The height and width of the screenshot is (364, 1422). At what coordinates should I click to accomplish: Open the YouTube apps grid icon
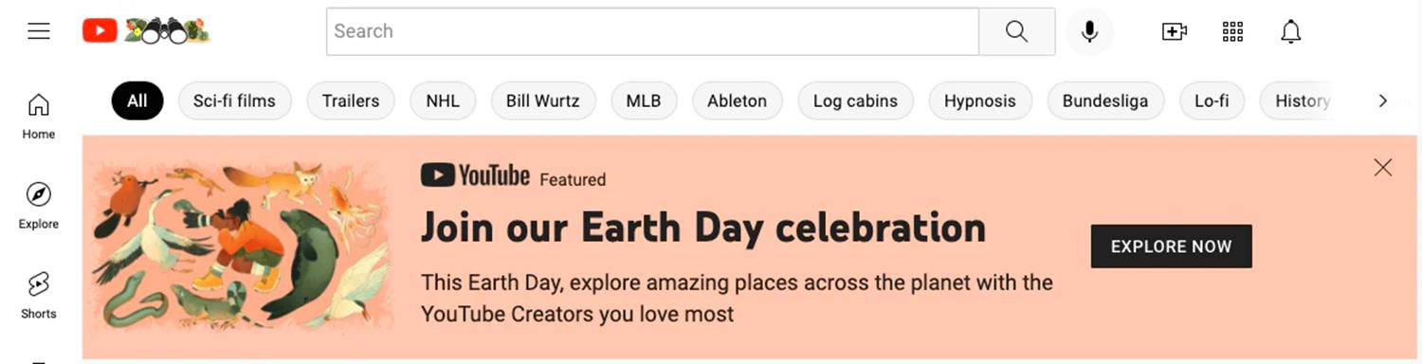1232,31
